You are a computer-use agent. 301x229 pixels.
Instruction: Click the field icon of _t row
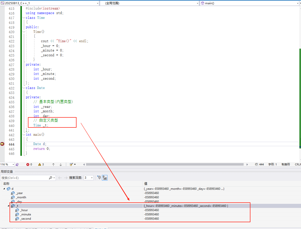click(x=13, y=206)
